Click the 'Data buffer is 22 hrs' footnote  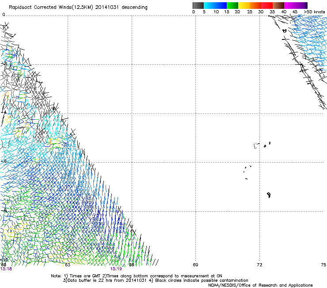105,280
